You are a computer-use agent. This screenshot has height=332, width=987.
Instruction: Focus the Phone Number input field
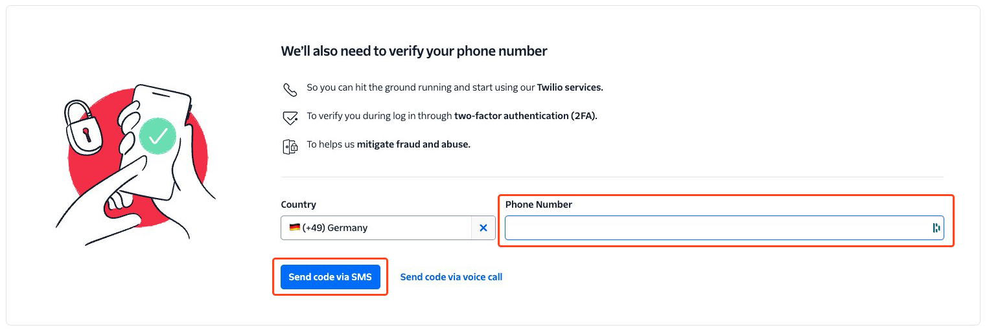[x=725, y=228]
